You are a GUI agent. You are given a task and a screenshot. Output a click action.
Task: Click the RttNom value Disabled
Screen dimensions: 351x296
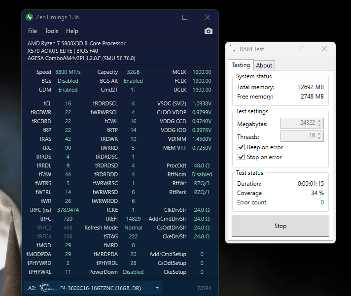point(202,174)
